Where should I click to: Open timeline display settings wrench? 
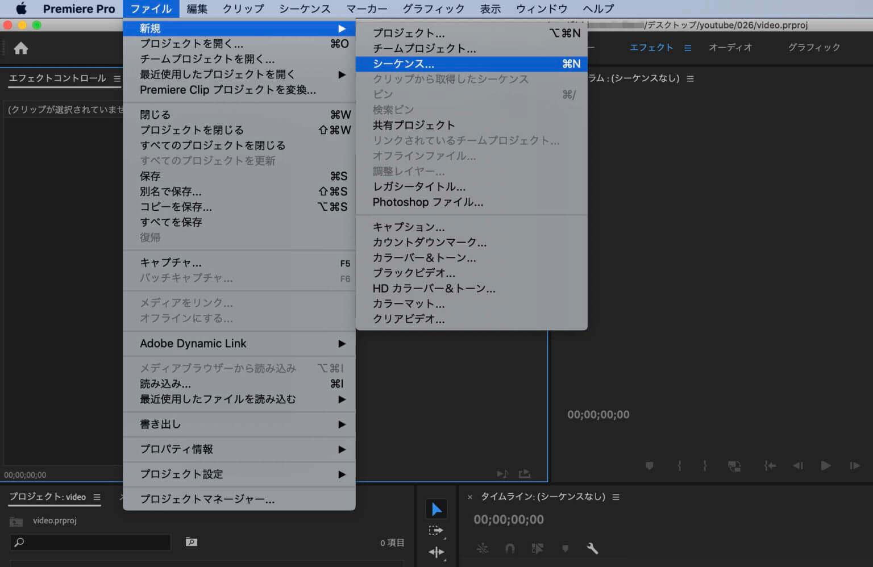tap(592, 548)
